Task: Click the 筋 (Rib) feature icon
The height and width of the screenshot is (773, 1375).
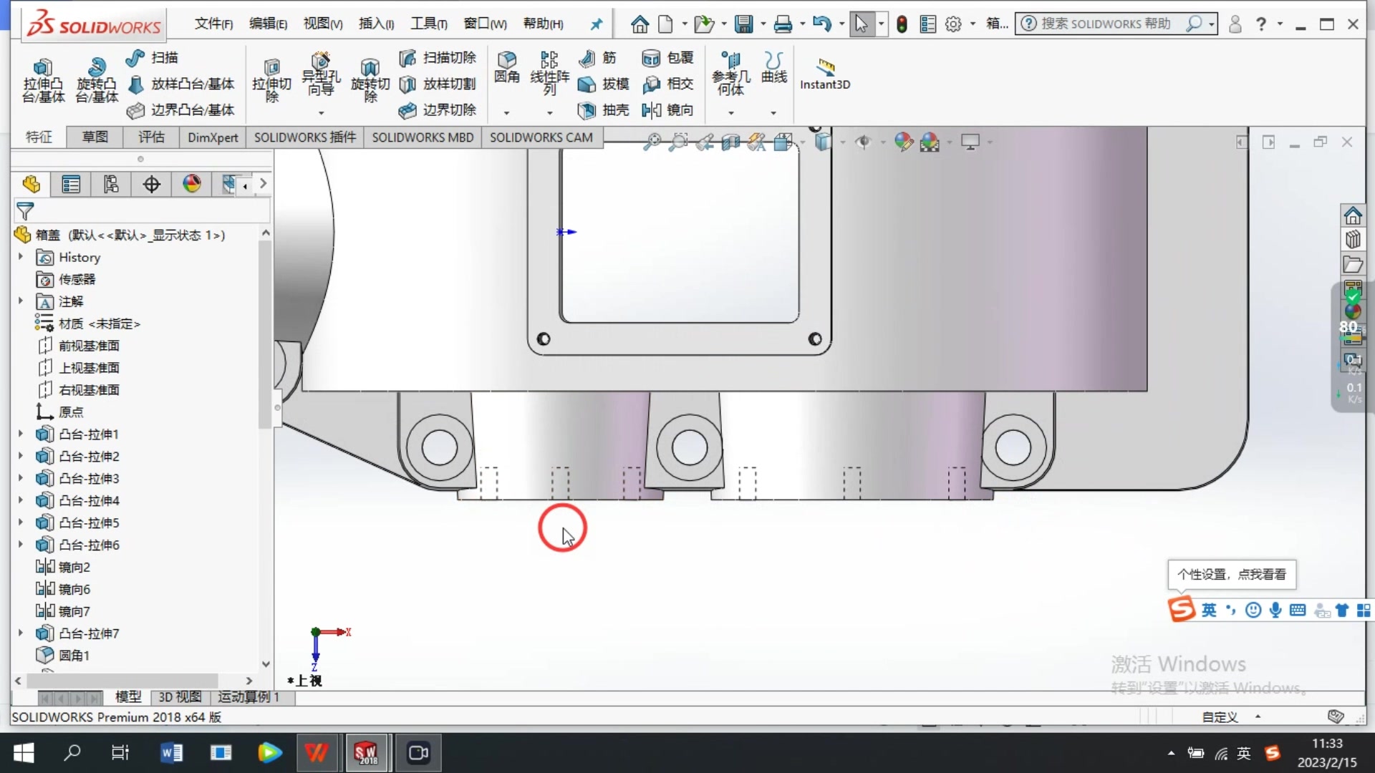Action: 599,58
